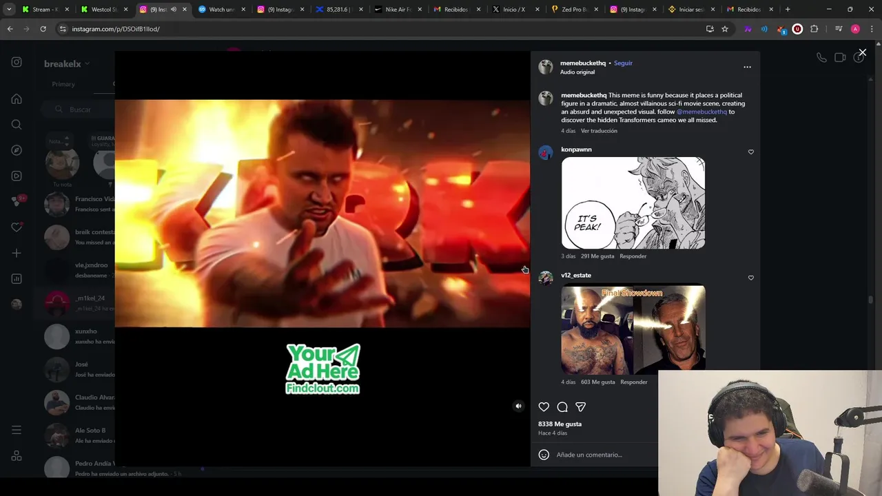Open a new browser tab

pyautogui.click(x=788, y=10)
